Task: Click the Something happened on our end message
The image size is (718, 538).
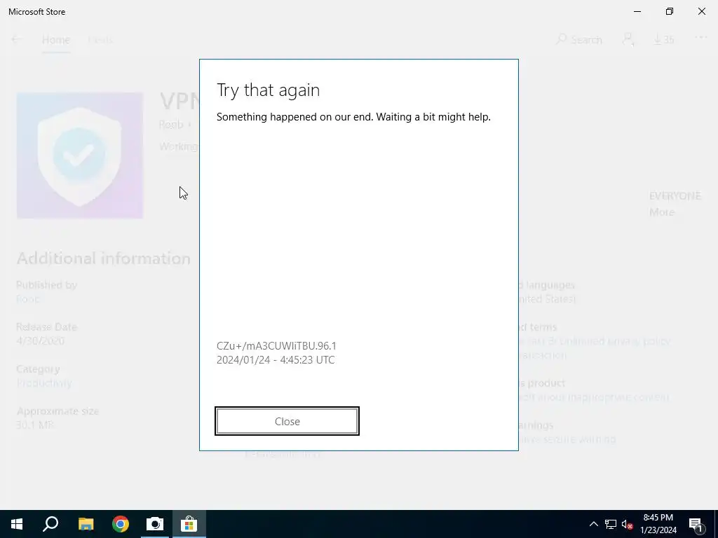Action: point(353,117)
